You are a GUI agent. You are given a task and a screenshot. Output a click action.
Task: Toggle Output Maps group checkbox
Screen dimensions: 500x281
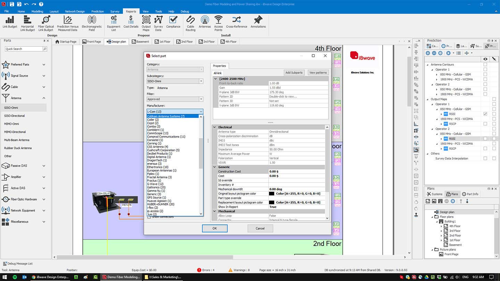494,99
